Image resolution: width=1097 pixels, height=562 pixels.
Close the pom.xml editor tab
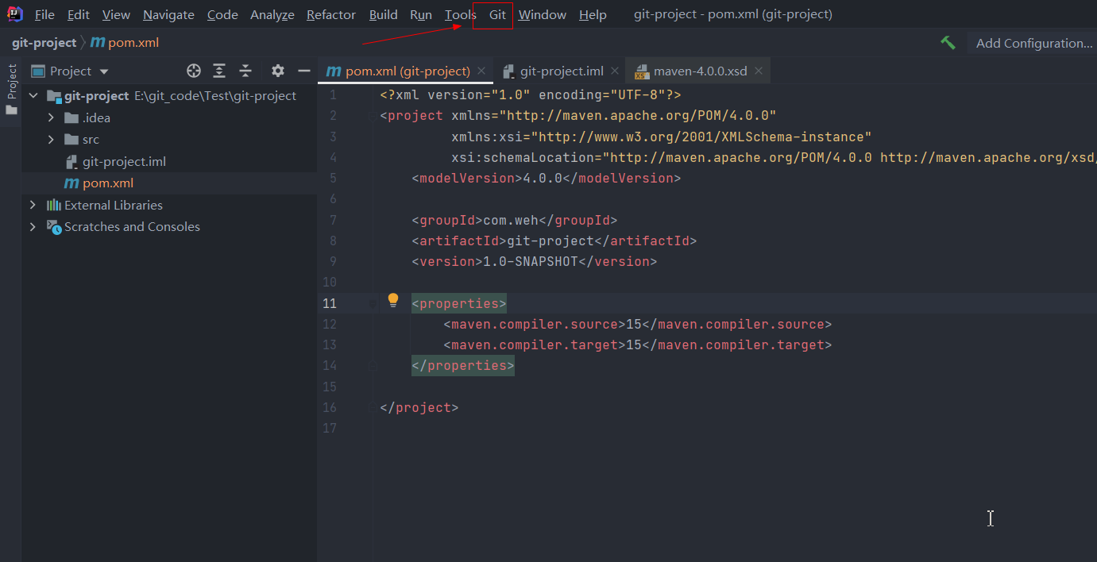coord(481,71)
